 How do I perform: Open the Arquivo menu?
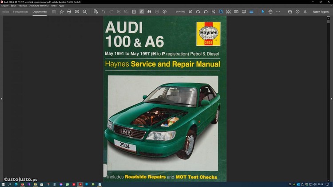(5, 6)
